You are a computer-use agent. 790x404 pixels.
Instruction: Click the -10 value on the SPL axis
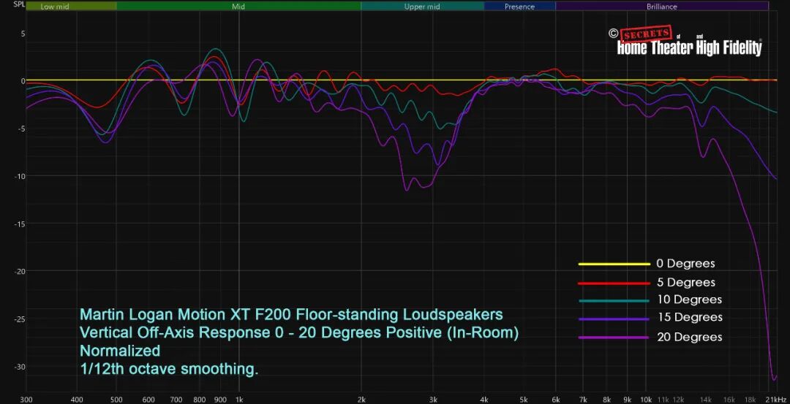[20, 176]
